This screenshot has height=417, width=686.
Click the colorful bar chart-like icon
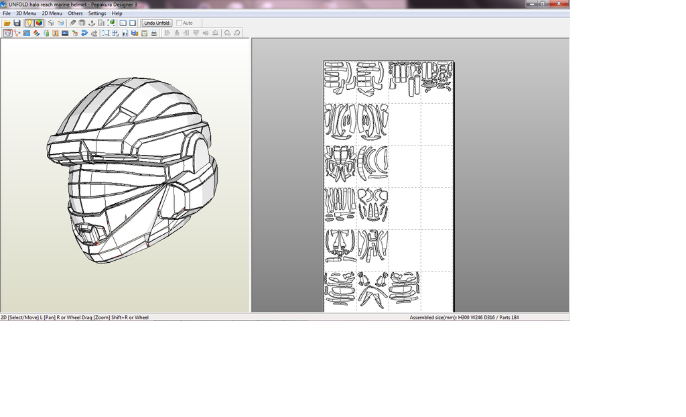tap(135, 33)
